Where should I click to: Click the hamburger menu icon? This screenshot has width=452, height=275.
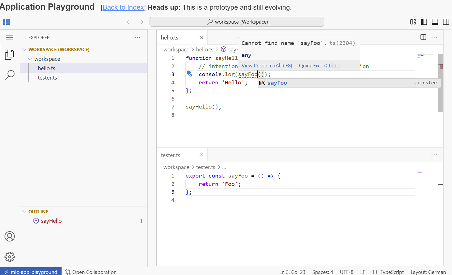(10, 37)
